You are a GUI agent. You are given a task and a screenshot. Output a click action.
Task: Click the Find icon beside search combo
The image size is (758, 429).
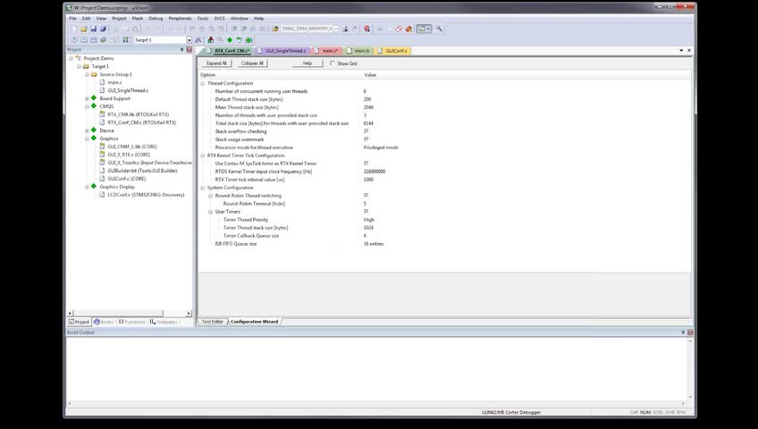[x=345, y=29]
